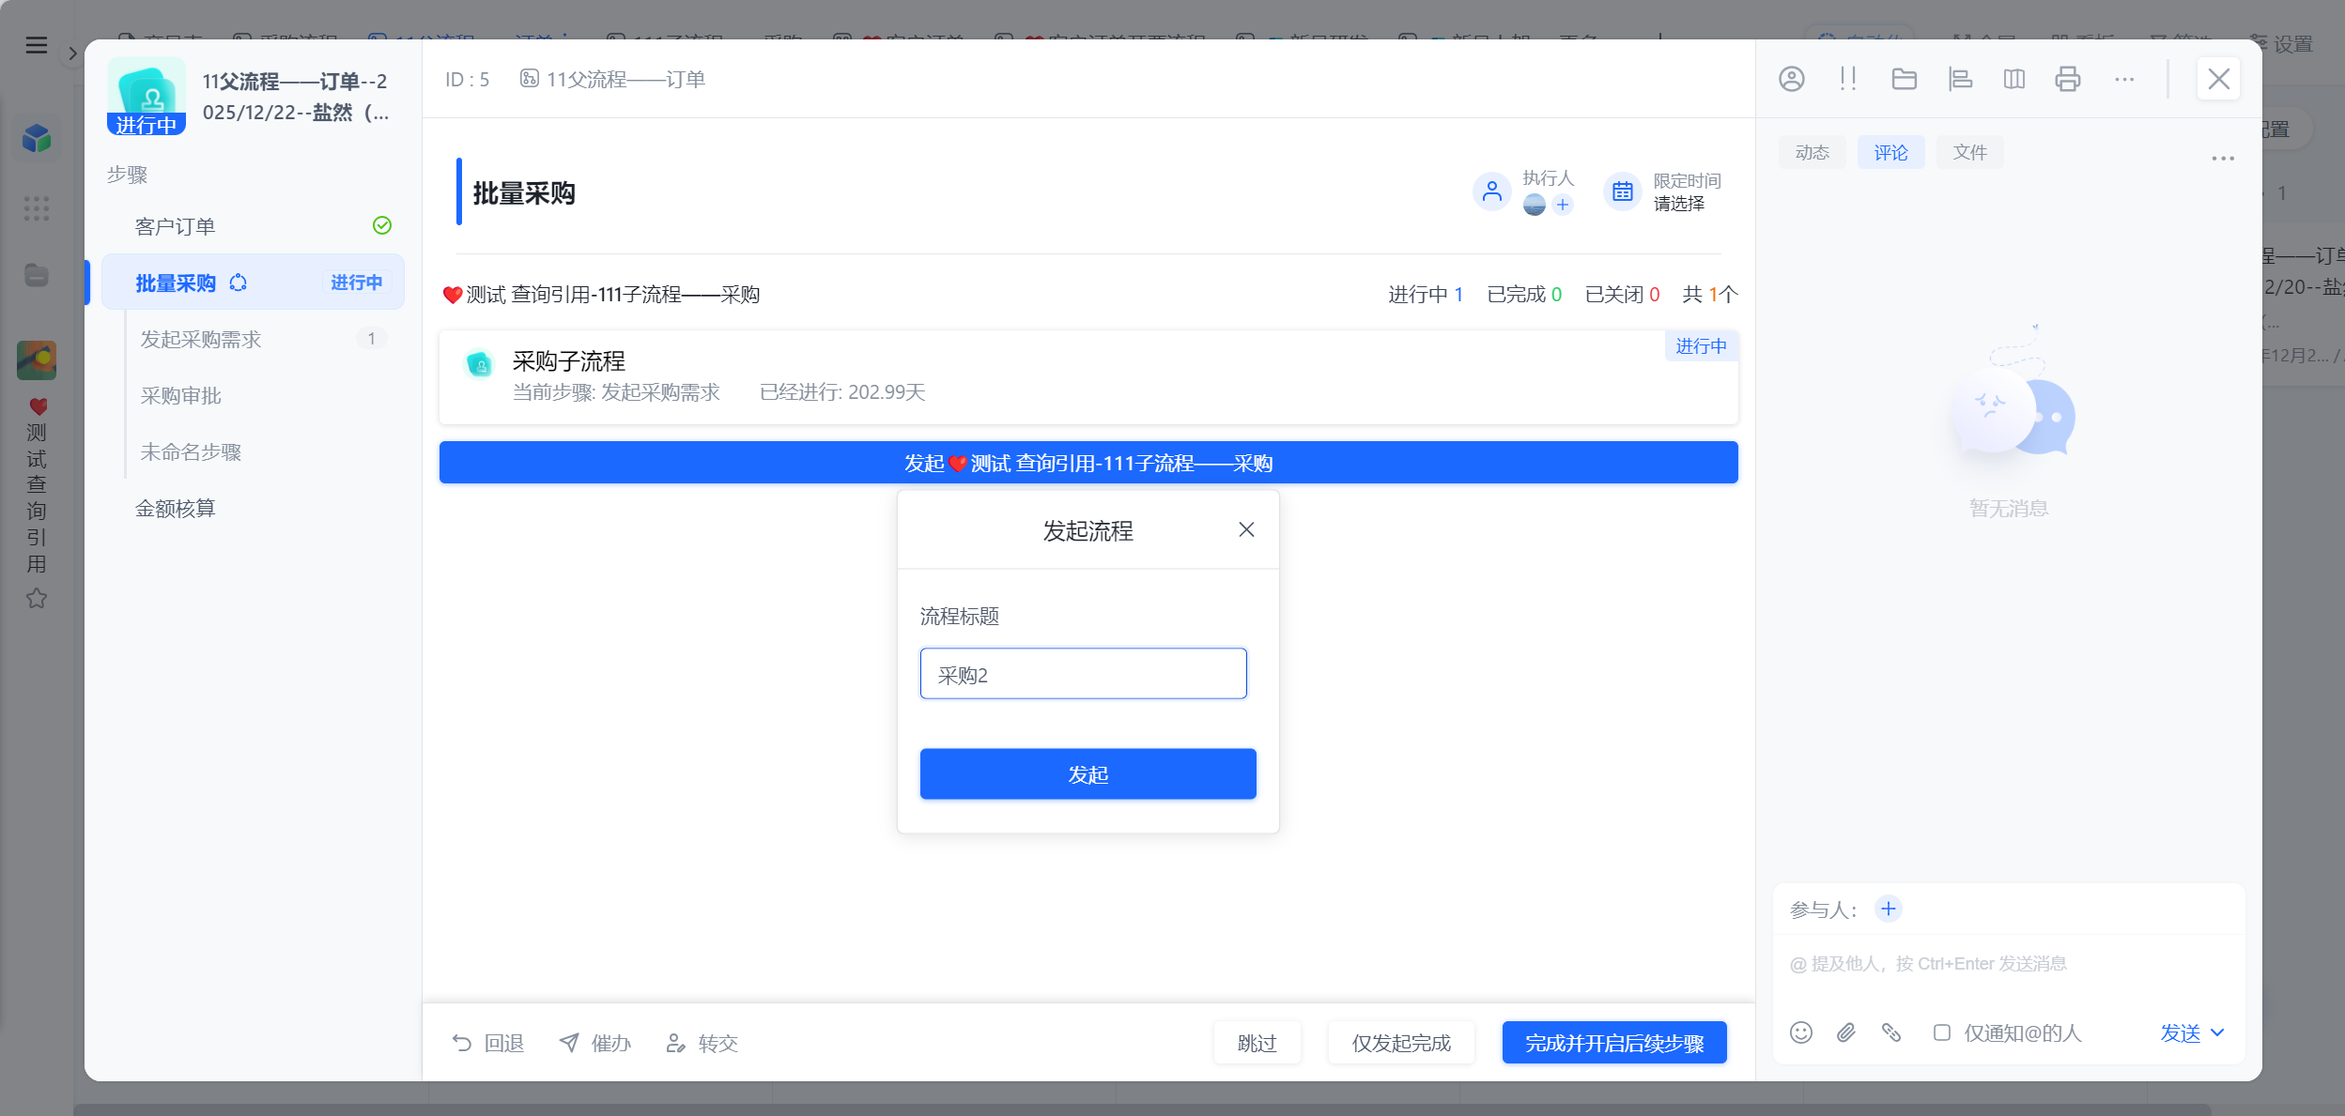
Task: Click the user profile icon in top toolbar
Action: pos(1791,79)
